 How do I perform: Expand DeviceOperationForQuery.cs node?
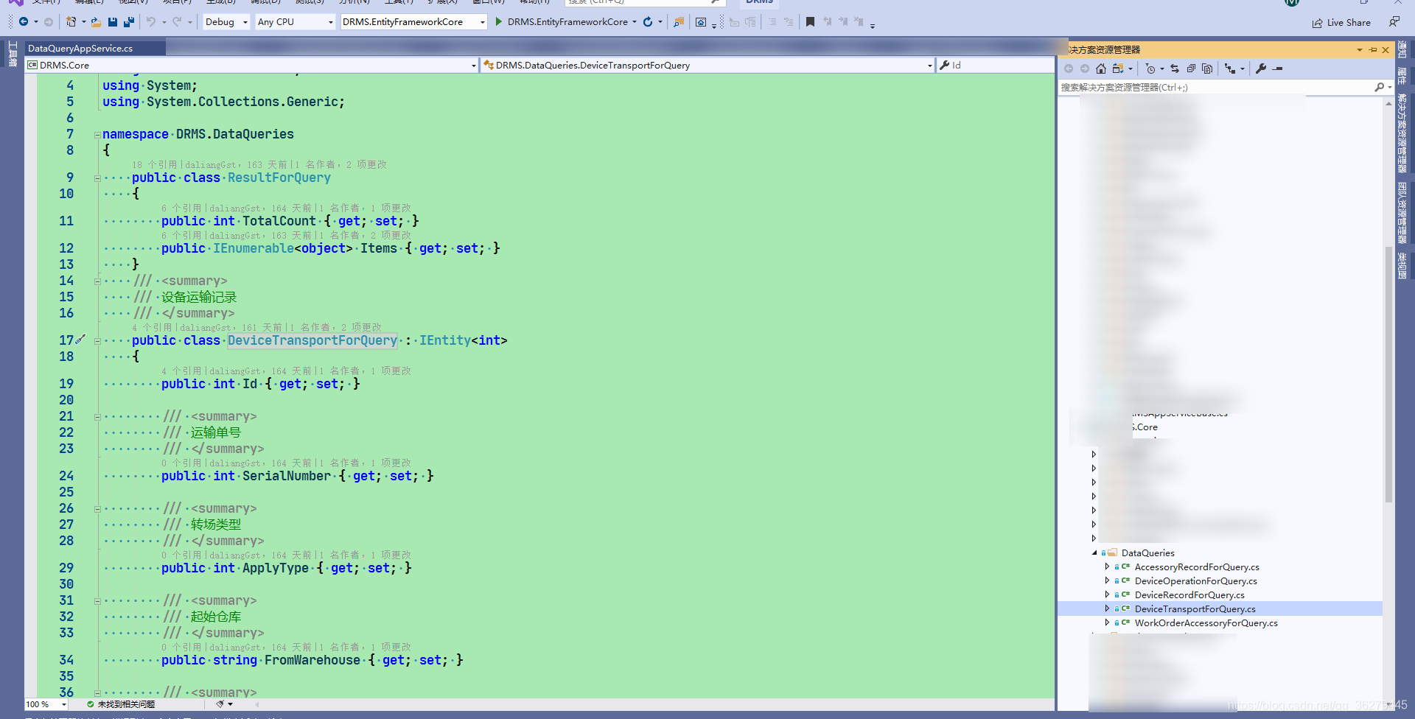(1107, 581)
